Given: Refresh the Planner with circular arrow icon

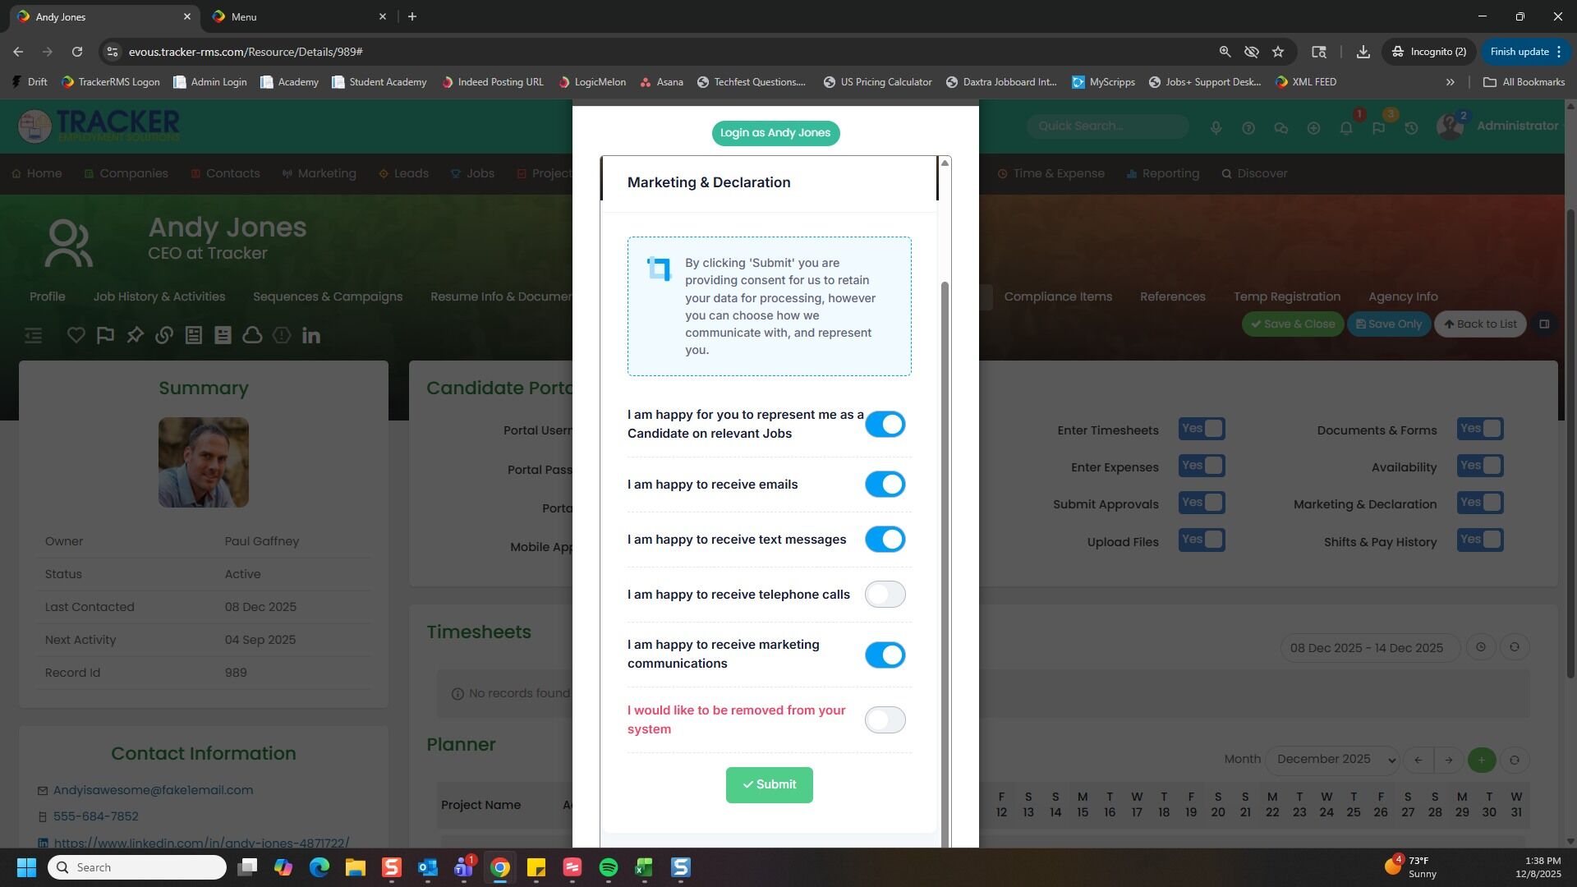Looking at the screenshot, I should click(1514, 760).
